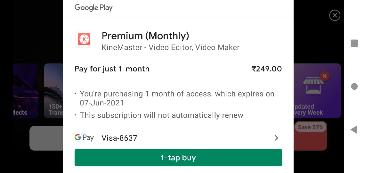This screenshot has width=365, height=173.
Task: Open the Effects thumbnail card
Action: click(26, 91)
